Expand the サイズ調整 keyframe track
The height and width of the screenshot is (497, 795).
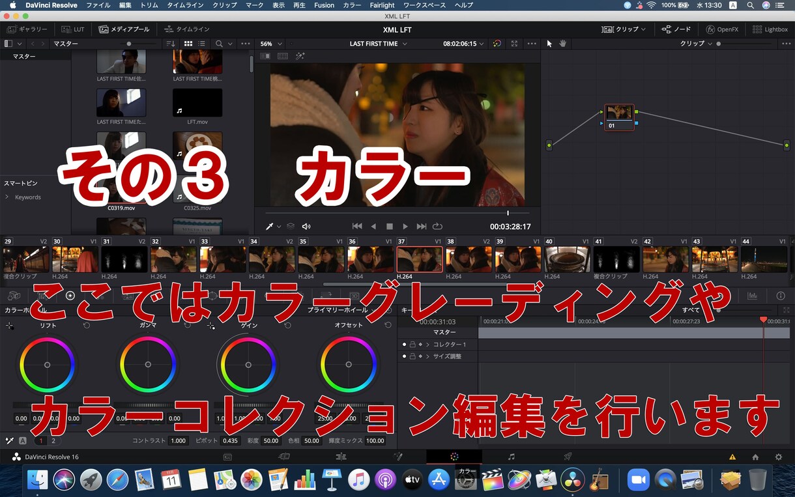[x=427, y=356]
